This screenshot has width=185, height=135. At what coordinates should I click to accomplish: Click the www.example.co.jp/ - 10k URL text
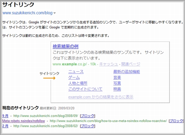[x=74, y=64]
